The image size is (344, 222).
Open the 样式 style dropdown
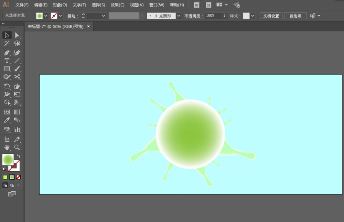[253, 16]
